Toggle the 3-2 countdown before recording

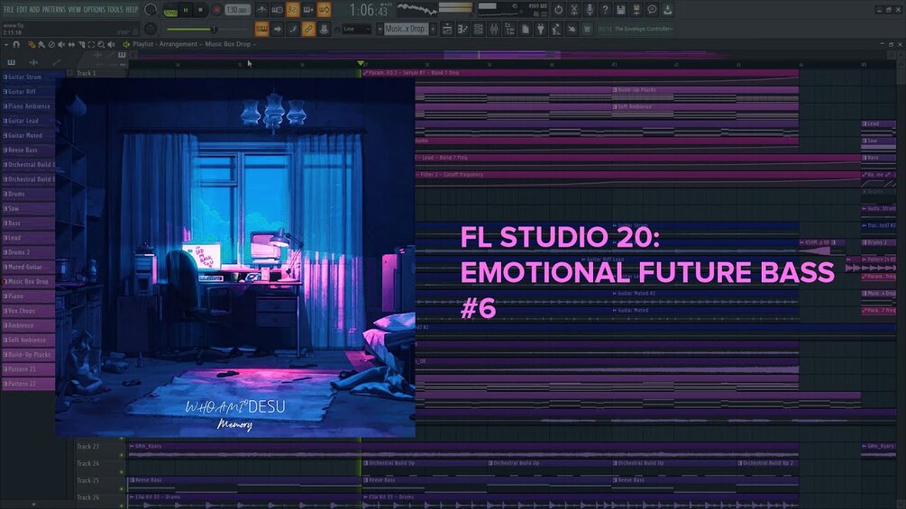point(293,10)
